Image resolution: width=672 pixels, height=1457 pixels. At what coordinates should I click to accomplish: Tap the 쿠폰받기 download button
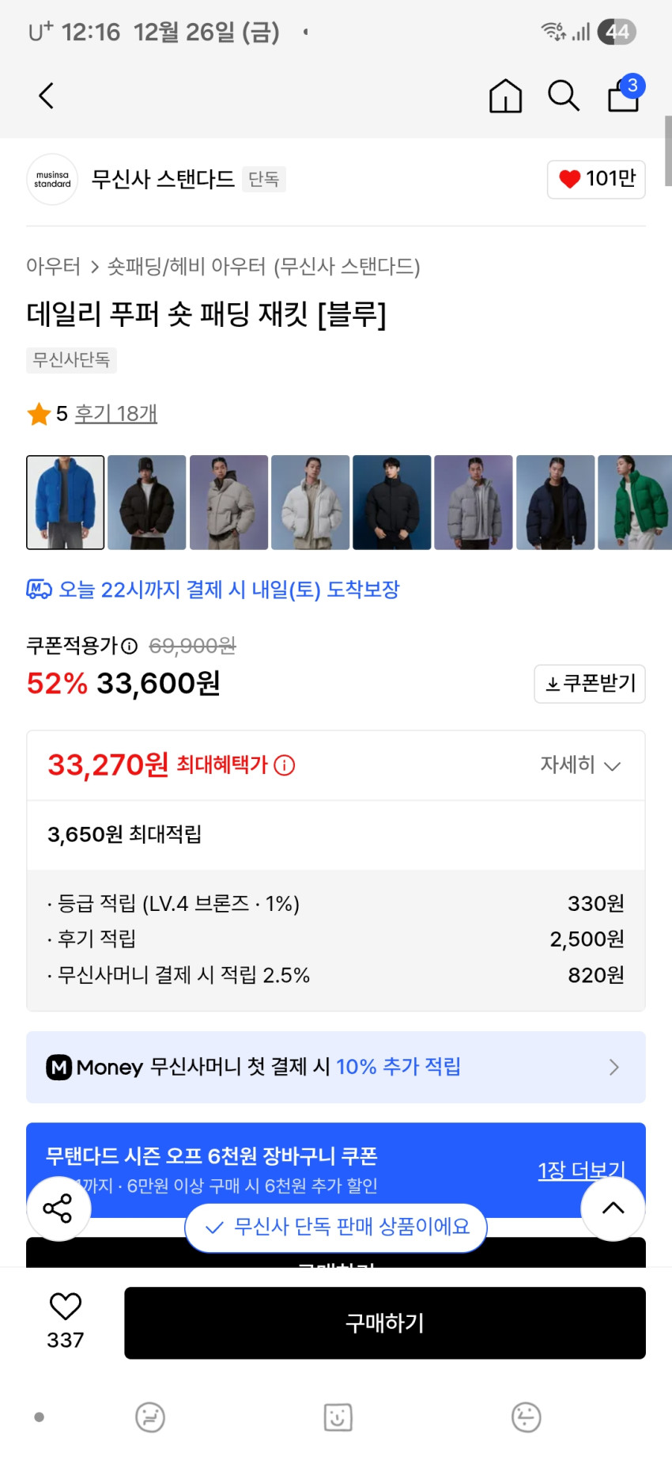(x=590, y=684)
